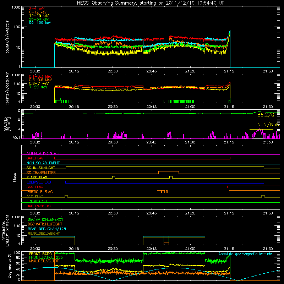Image resolution: width=284 pixels, height=284 pixels.
Task: Click the Flags axis label
Action: click(15, 177)
